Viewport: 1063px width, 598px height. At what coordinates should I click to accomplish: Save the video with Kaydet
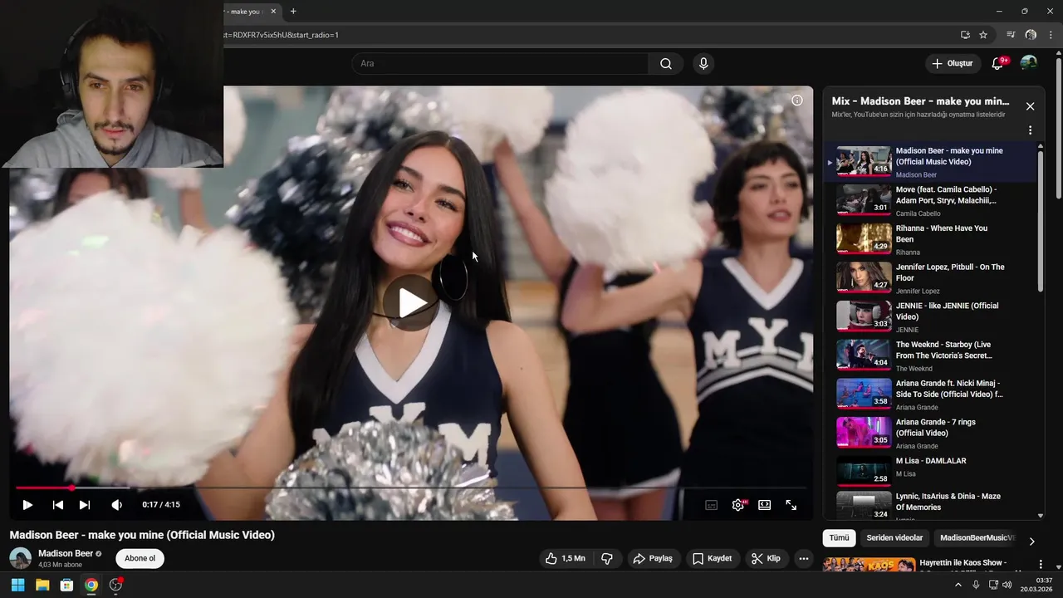click(713, 559)
